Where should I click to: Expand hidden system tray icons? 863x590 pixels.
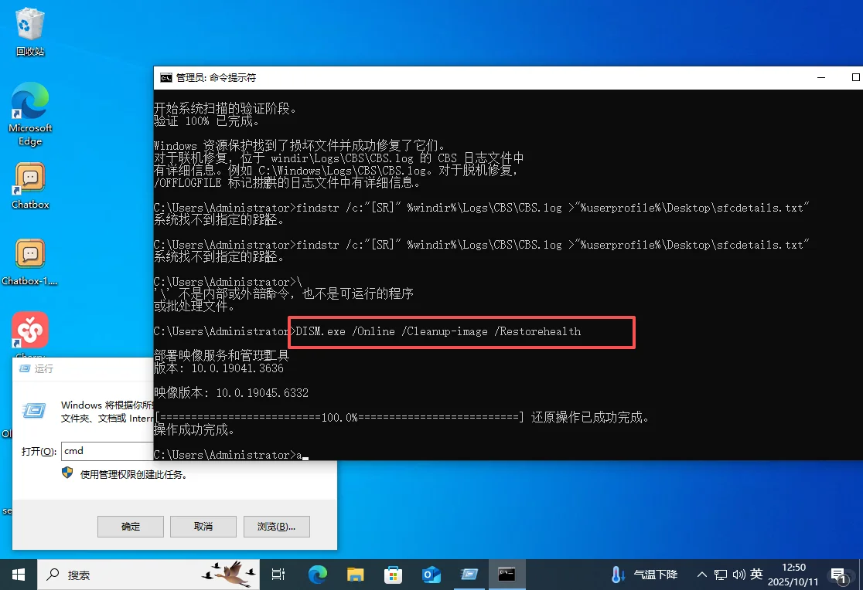pyautogui.click(x=701, y=575)
